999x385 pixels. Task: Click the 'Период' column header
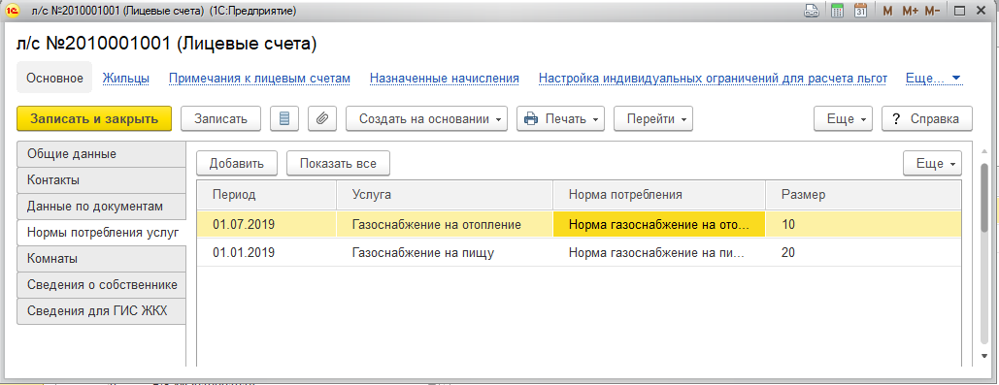pyautogui.click(x=266, y=195)
